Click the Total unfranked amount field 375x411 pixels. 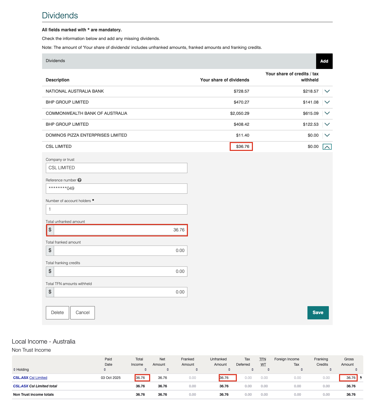(120, 230)
